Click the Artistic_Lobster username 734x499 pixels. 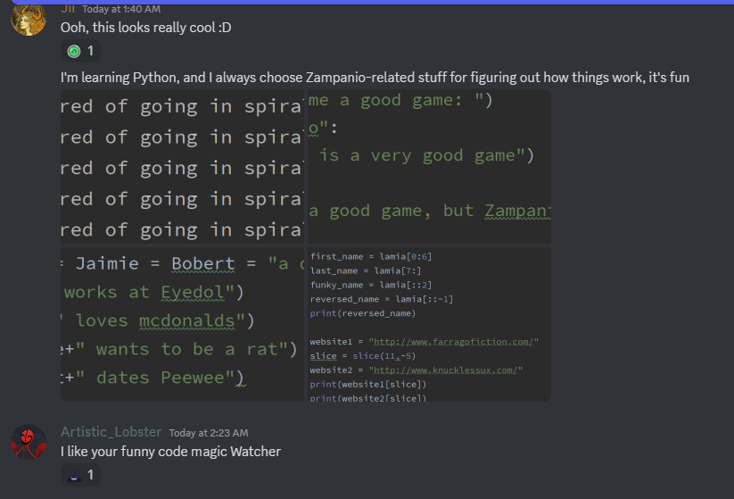[111, 432]
